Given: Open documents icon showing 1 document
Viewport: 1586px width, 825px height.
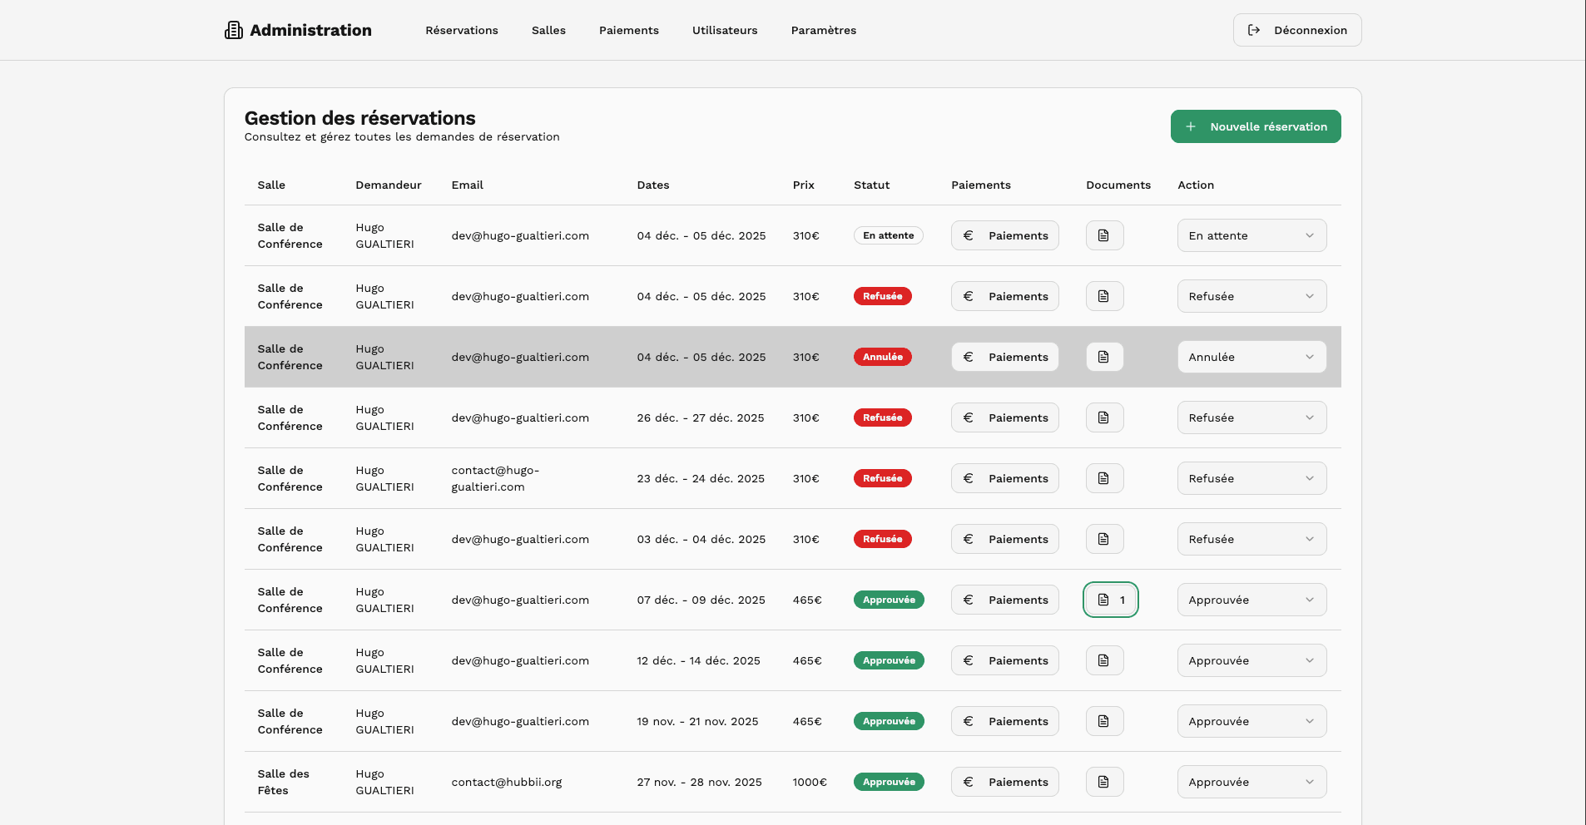Looking at the screenshot, I should 1110,600.
